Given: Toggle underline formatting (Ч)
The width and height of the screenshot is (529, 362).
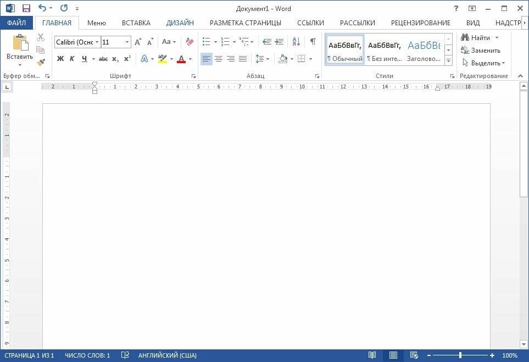Looking at the screenshot, I should [85, 59].
